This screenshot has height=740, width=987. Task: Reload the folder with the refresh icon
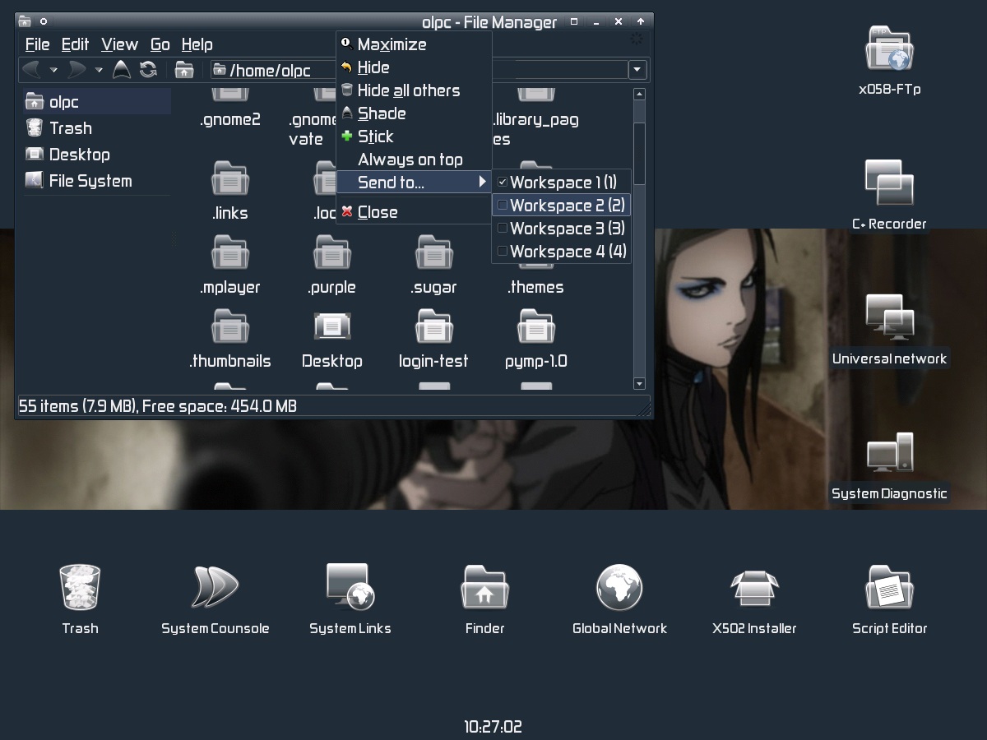tap(148, 70)
